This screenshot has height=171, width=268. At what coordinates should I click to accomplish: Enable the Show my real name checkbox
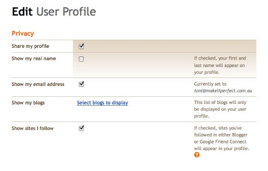click(81, 59)
